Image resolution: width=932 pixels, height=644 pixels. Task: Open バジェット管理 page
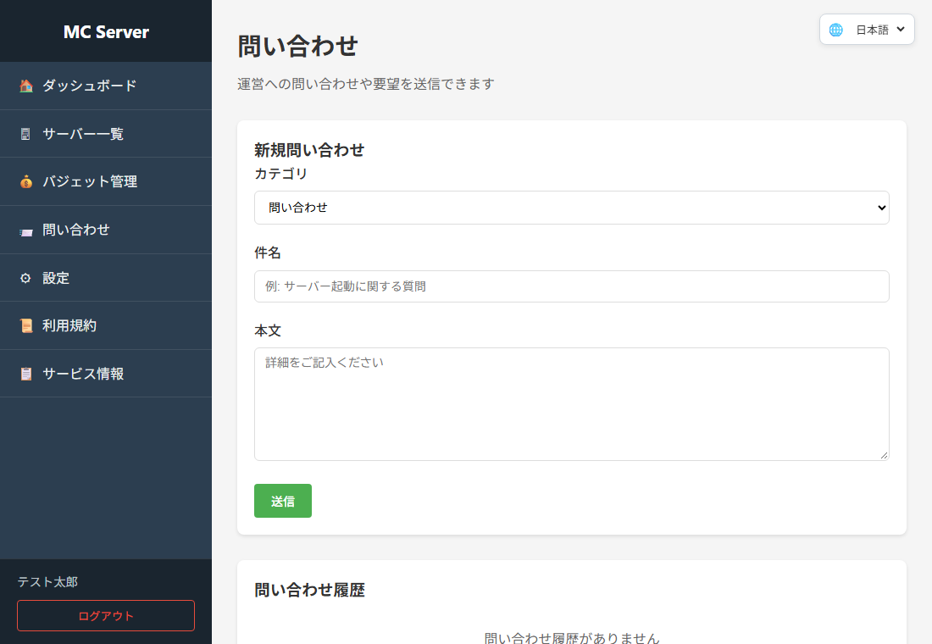point(106,181)
